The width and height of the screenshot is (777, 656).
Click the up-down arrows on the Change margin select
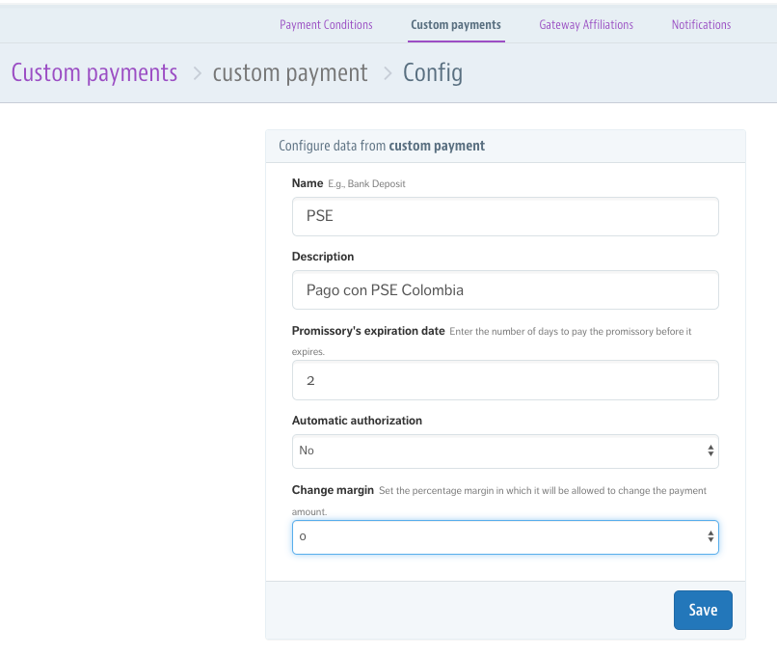[710, 536]
